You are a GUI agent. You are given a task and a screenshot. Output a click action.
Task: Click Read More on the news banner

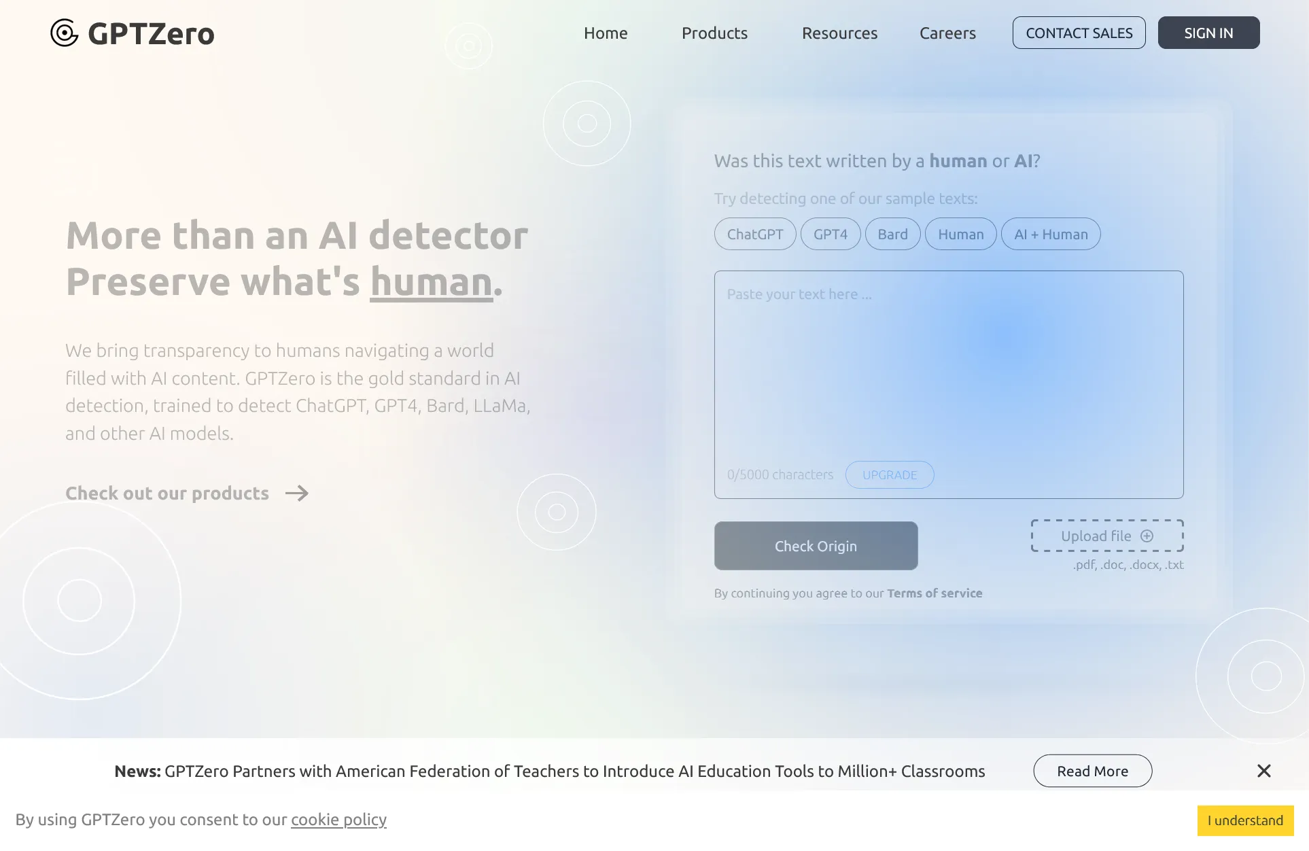[x=1092, y=771]
